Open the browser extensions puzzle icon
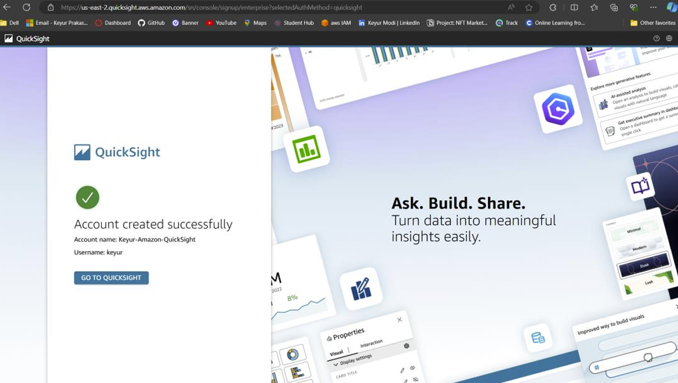 tap(553, 7)
